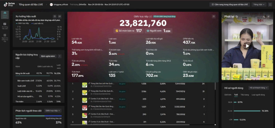Download the replay video

point(264,16)
